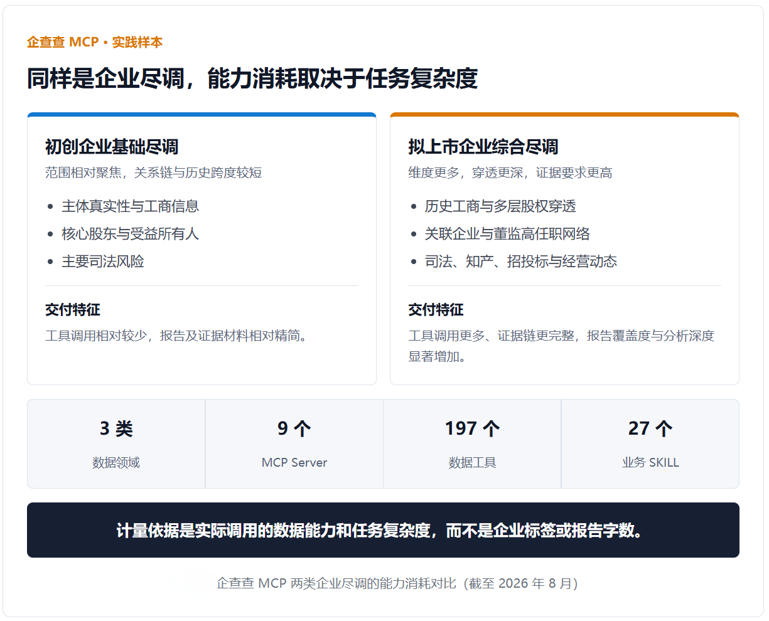Click the subtitle 范围相对聚焦 in left card
Image resolution: width=769 pixels, height=621 pixels.
[154, 172]
